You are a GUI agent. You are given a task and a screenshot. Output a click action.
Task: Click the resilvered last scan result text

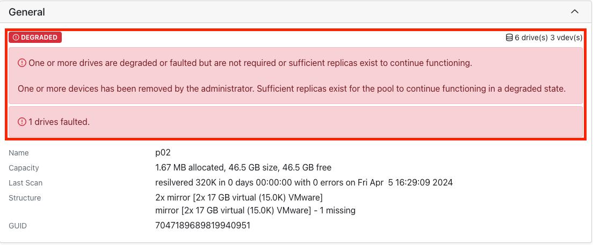click(303, 183)
